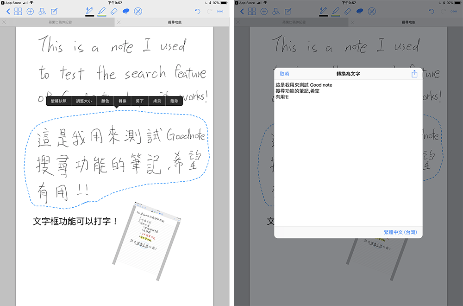
Task: Choose 拷貝 from the selection popup menu
Action: 157,101
